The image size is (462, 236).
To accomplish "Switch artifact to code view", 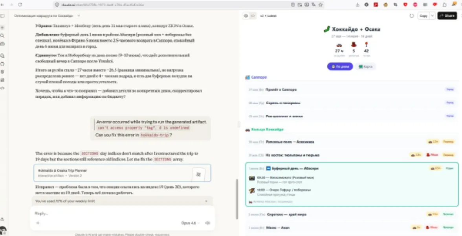I will [253, 16].
